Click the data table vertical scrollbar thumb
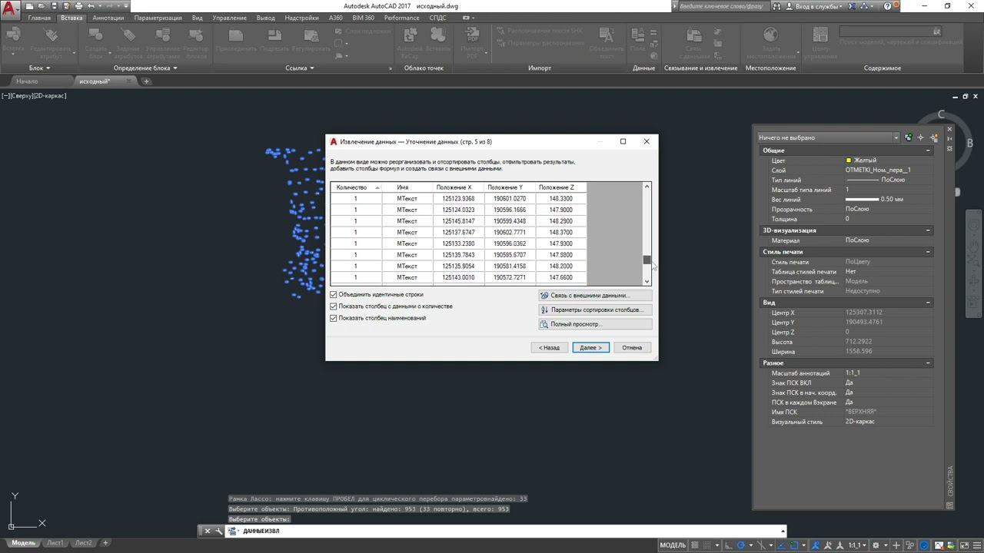Screen dimensions: 984x553 [x=647, y=260]
